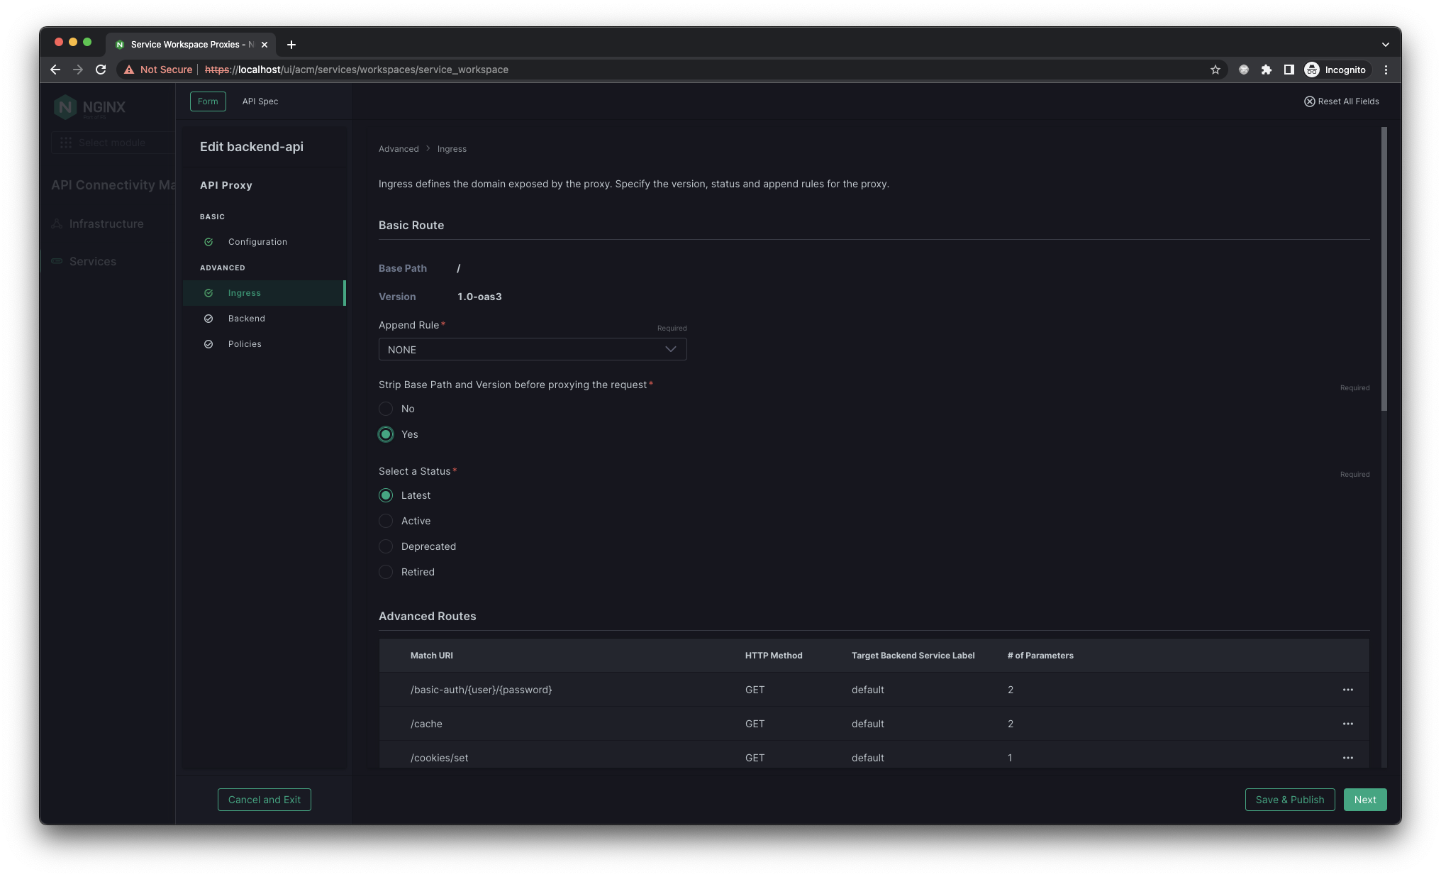This screenshot has width=1441, height=877.
Task: Click the bookmark star icon
Action: pos(1215,70)
